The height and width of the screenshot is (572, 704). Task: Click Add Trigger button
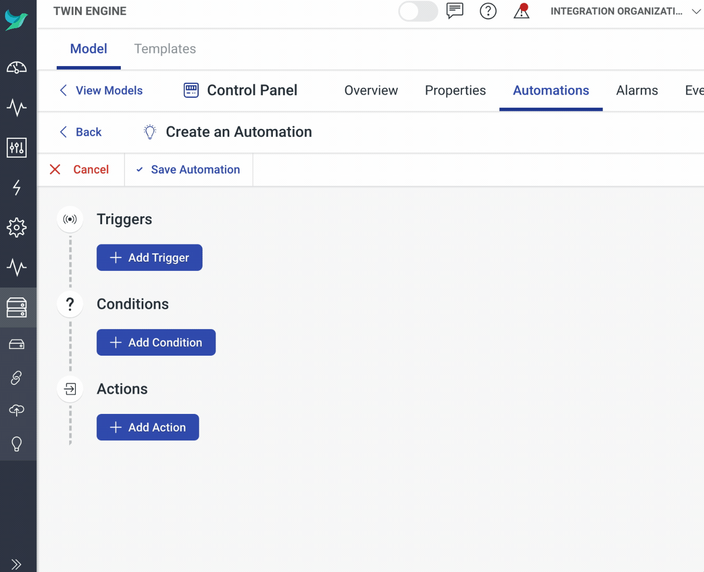(x=149, y=257)
